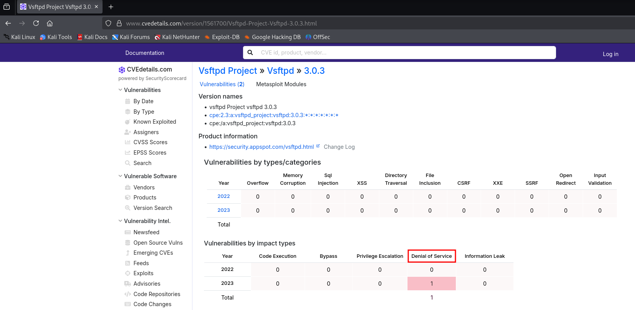Click the browser back arrow
This screenshot has width=635, height=310.
point(8,23)
